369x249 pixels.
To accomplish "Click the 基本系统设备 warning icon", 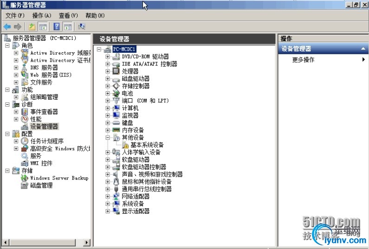I will point(125,145).
